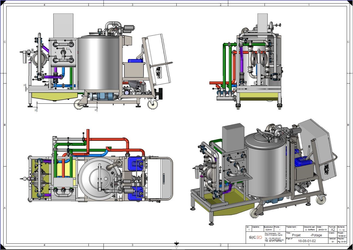Click the title text "Projet -Potage"
This screenshot has height=250, width=353.
[307, 235]
